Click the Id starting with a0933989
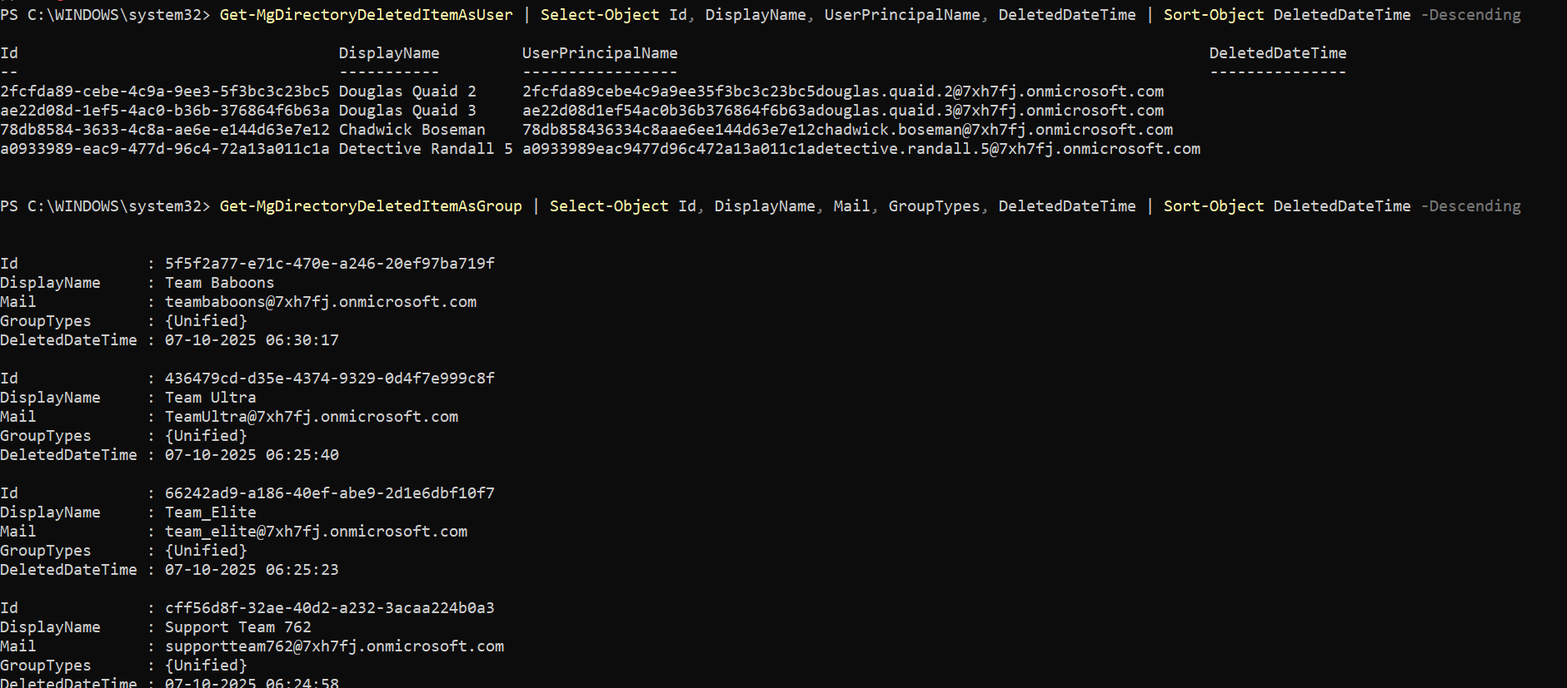1567x688 pixels. tap(165, 149)
